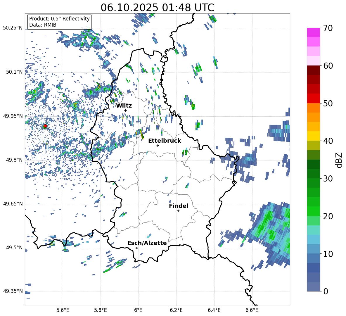Click the 'Ettelbruck' city label

165,141
